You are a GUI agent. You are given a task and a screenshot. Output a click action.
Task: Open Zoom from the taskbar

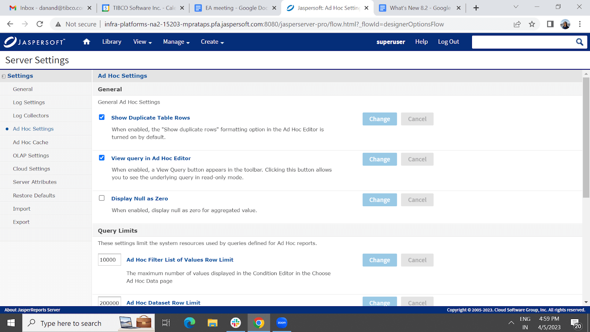[x=282, y=323]
